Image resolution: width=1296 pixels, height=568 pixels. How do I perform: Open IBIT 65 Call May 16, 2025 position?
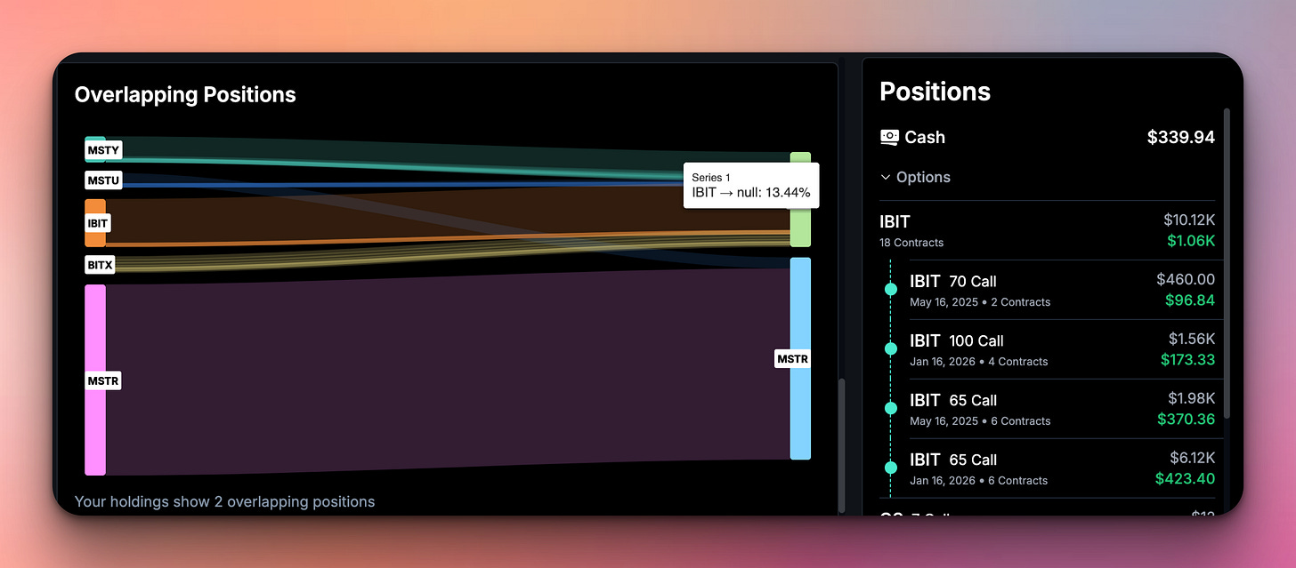(x=1062, y=409)
